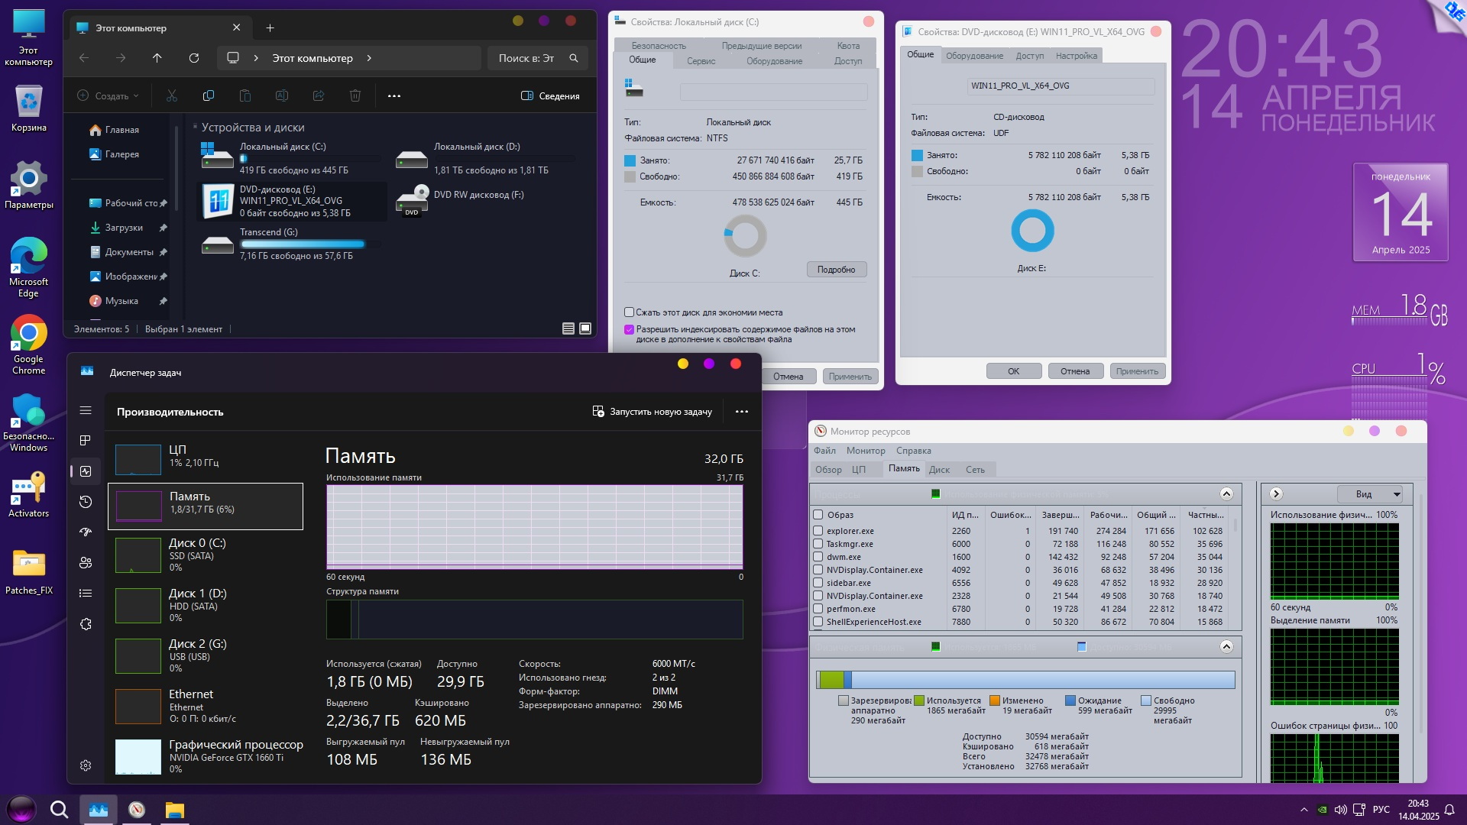Open the Безопасность tab in disk C properties
The image size is (1467, 825).
click(659, 46)
